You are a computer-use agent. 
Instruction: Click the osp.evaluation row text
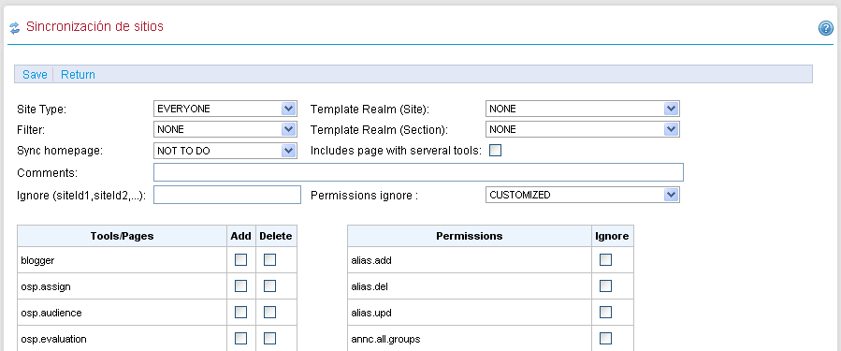[53, 339]
